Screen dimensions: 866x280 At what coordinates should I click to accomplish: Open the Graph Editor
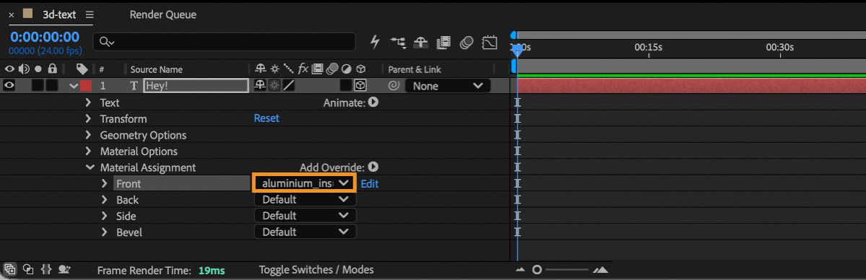click(x=490, y=42)
